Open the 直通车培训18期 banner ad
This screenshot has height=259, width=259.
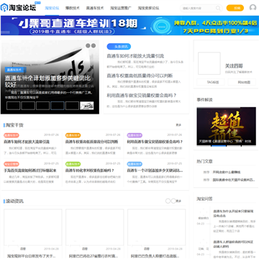pyautogui.click(x=129, y=25)
